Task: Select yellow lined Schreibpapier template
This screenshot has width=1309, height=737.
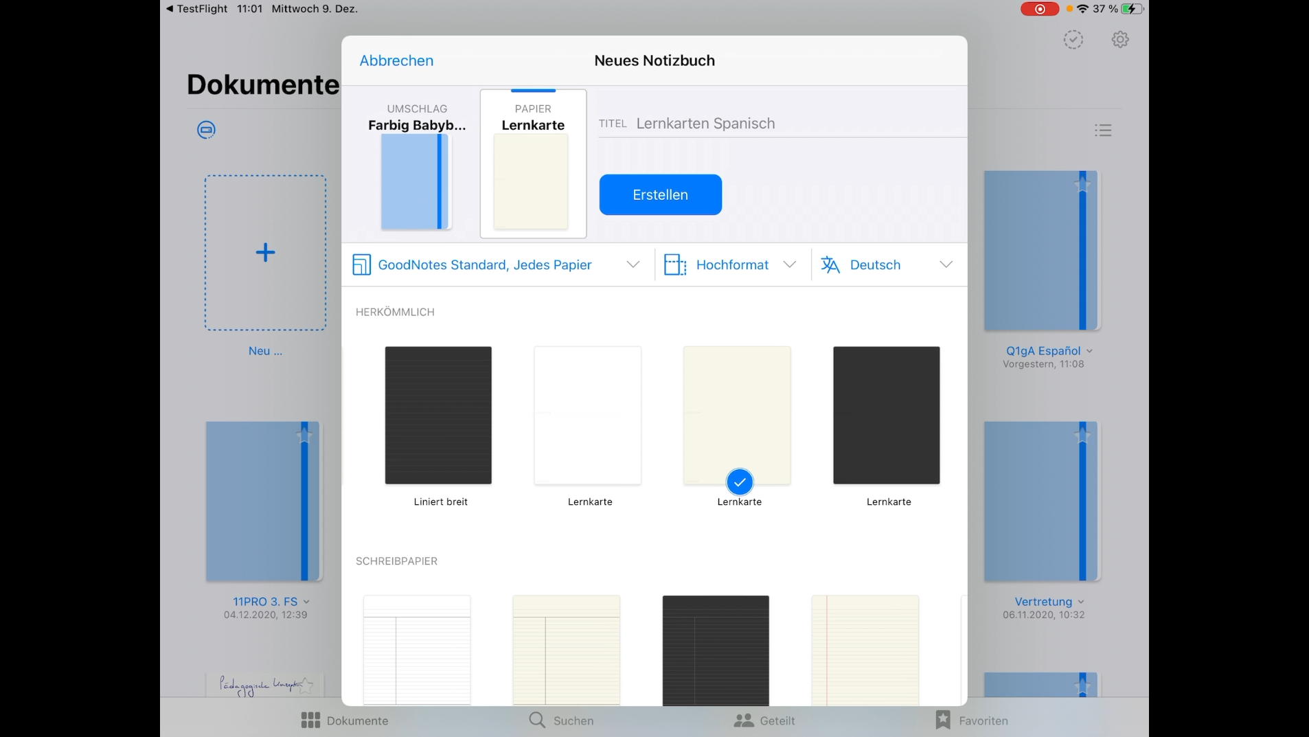Action: pyautogui.click(x=567, y=650)
